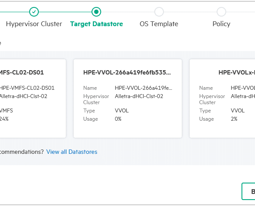Select the Target Datastore step label

click(96, 24)
